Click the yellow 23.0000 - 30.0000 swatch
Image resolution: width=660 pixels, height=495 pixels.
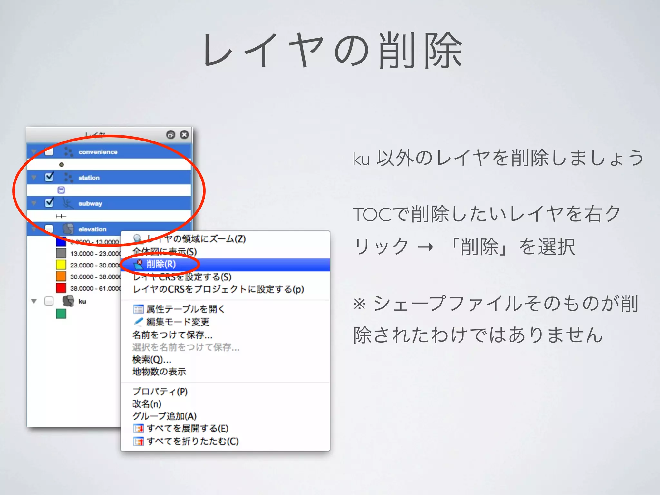coord(61,265)
